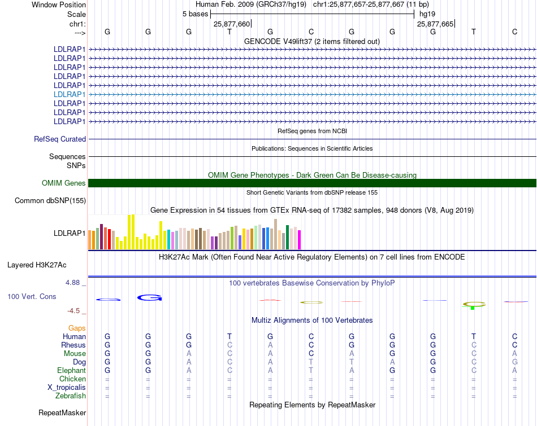Click the bright red GTEx expression bar
This screenshot has height=426, width=537.
109,239
